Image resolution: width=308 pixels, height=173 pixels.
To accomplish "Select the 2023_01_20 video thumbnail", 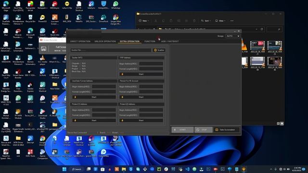I will click(275, 63).
